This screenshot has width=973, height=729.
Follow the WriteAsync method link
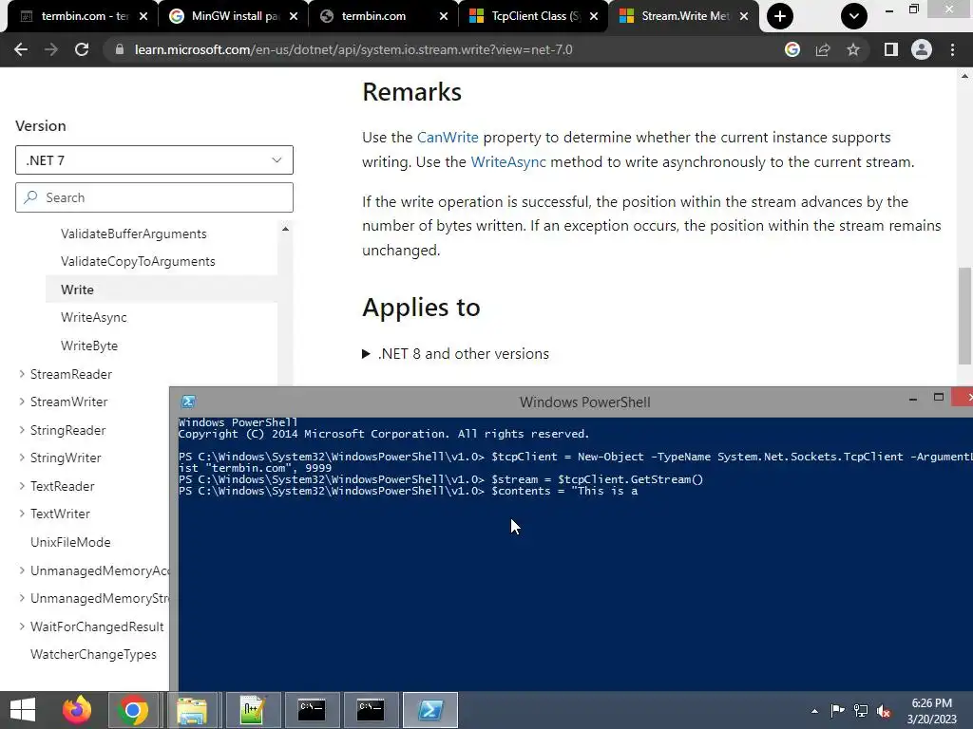(508, 161)
